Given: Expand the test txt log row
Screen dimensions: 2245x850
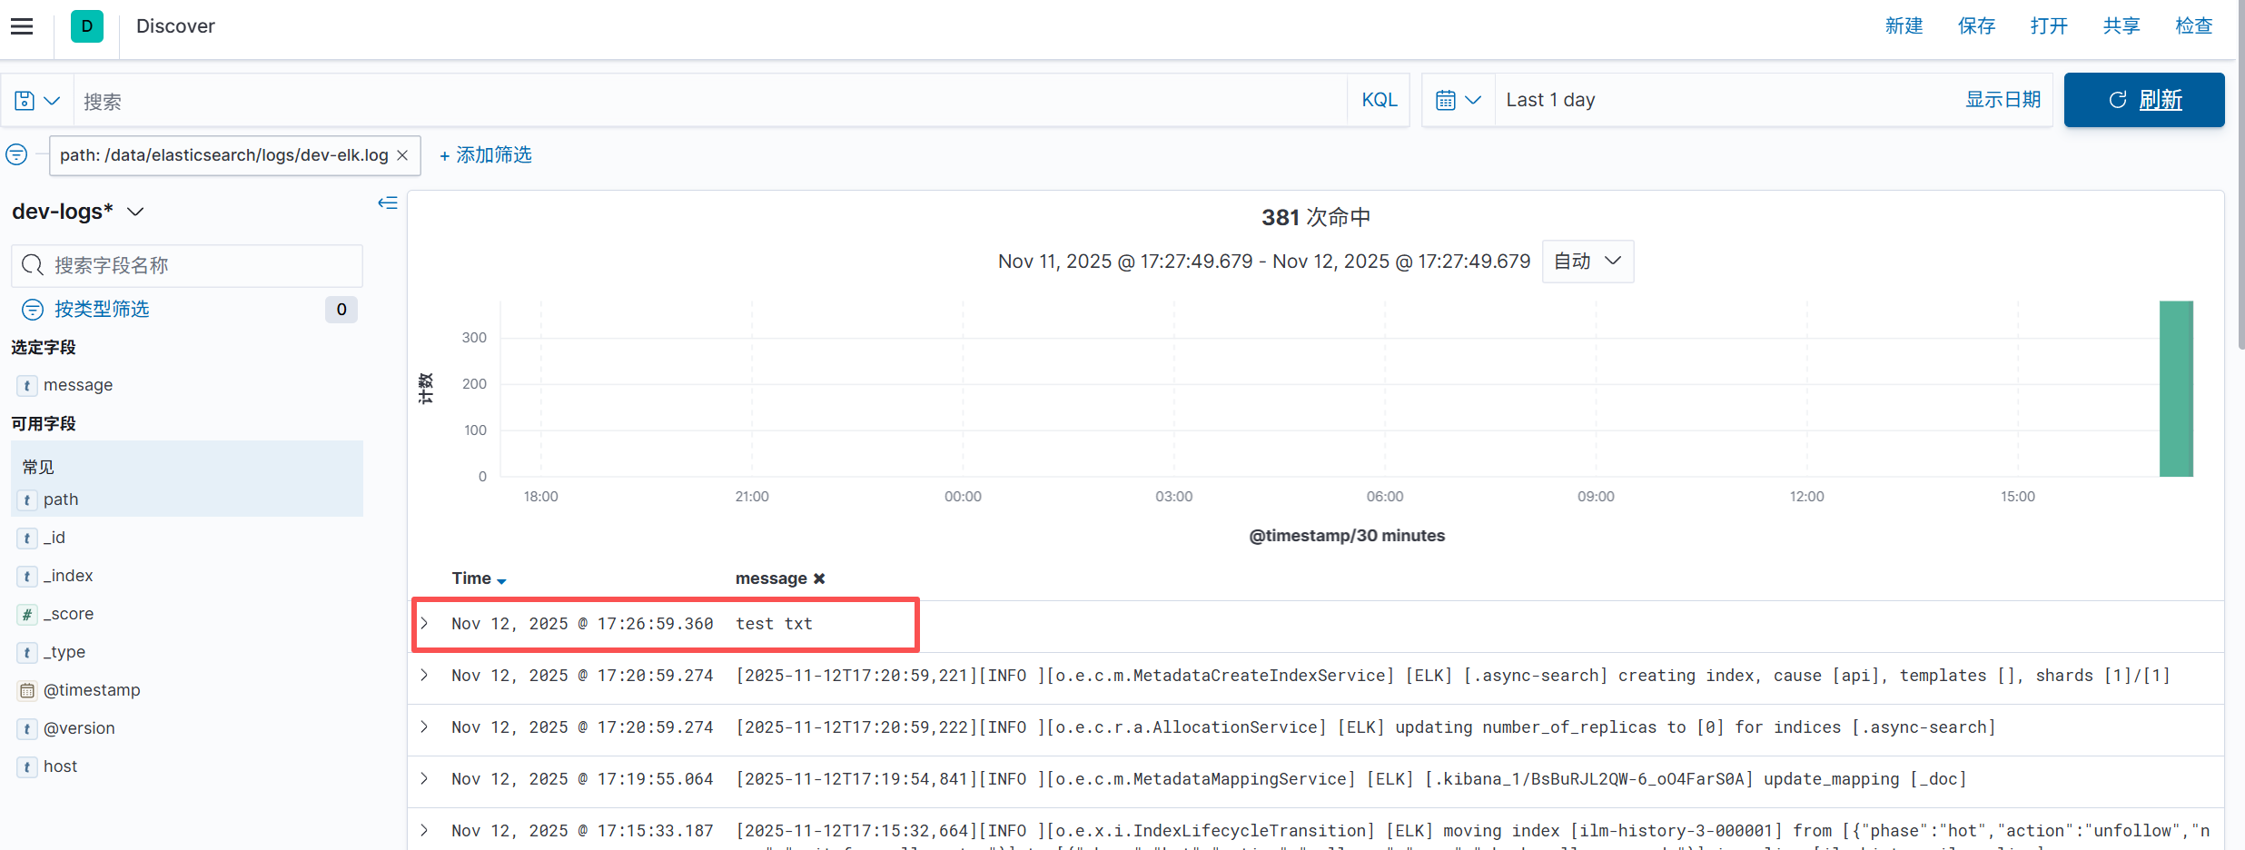Looking at the screenshot, I should 424,624.
